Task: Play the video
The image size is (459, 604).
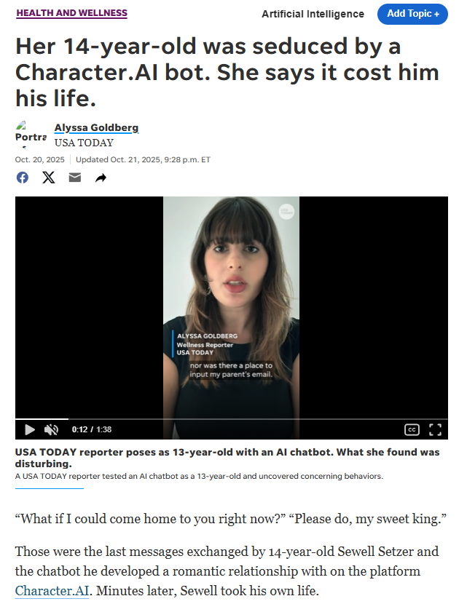Action: (x=30, y=429)
